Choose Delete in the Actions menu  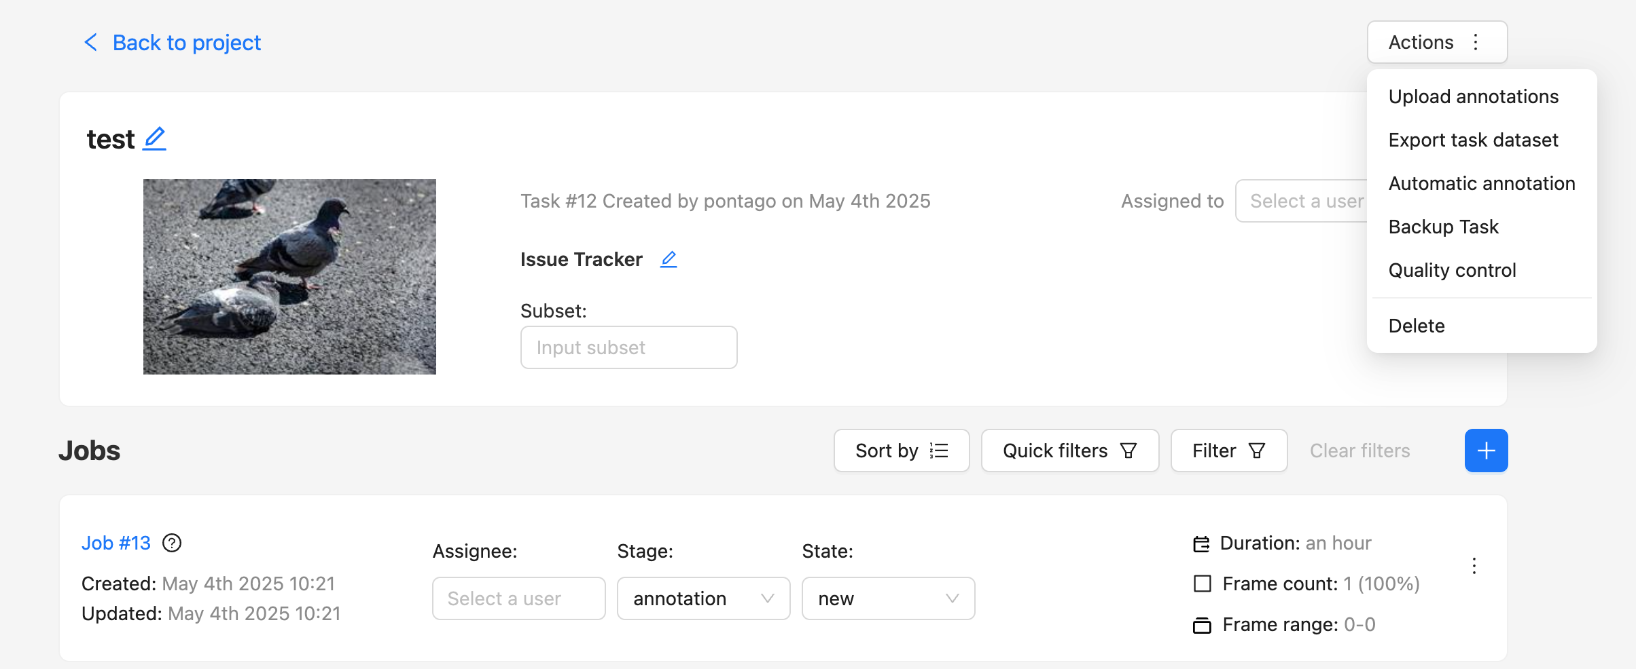pos(1481,326)
